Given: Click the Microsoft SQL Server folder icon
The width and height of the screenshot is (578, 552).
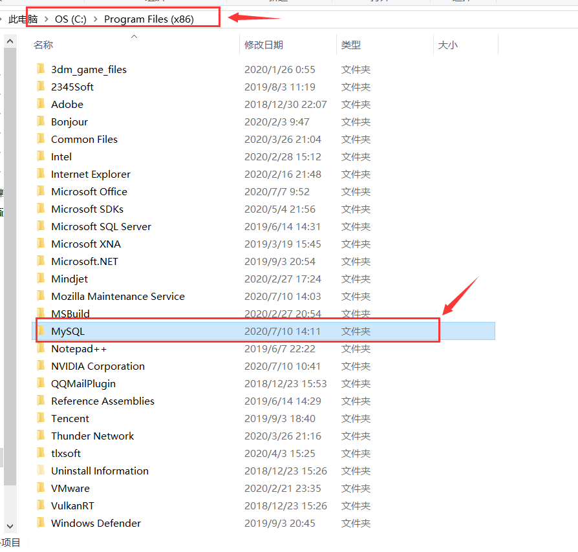Looking at the screenshot, I should 41,226.
